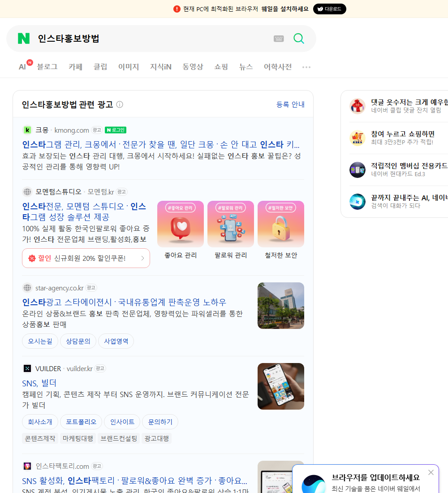Screen dimensions: 448x493
Task: Open the 인스타광고 스타에이젼시 ad title
Action: (124, 302)
